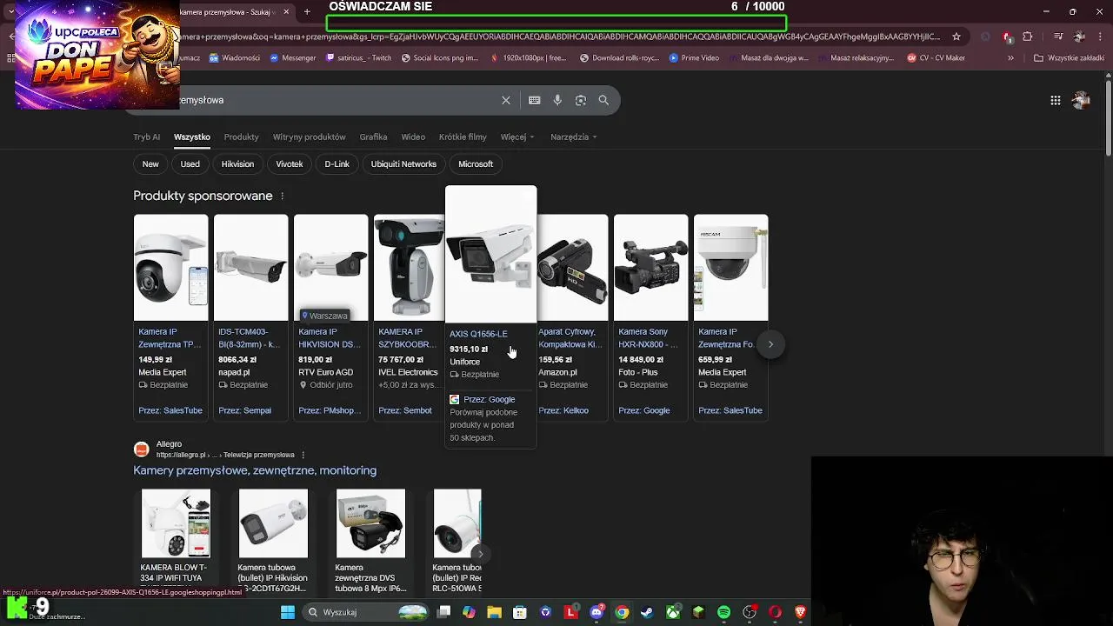Filter results by Hikvision
1113x626 pixels.
[237, 164]
